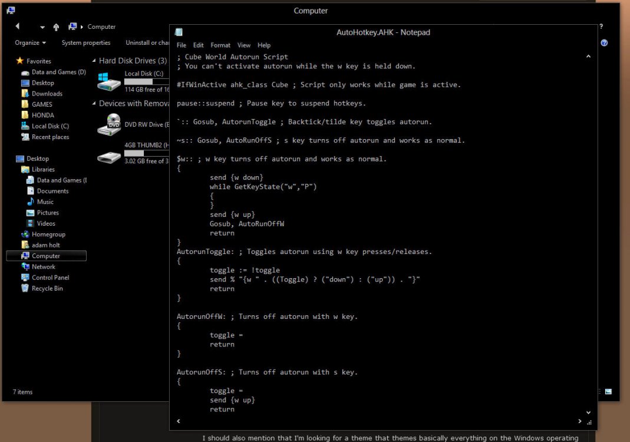Viewport: 630px width, 442px height.
Task: Select the DVD RW Drive icon
Action: [109, 124]
